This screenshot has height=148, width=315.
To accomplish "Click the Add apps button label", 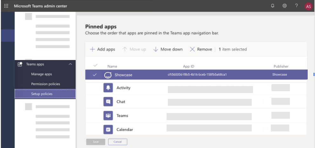I will click(106, 50).
